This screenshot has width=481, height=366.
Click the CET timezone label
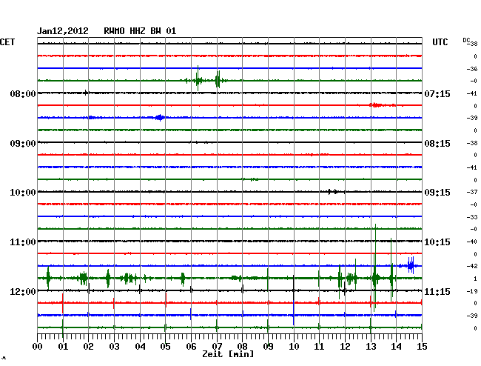click(x=7, y=42)
